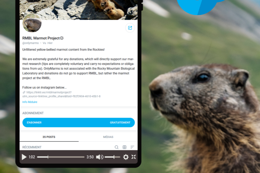Click the search posts magnifier icon
260x173 pixels.
(117, 147)
